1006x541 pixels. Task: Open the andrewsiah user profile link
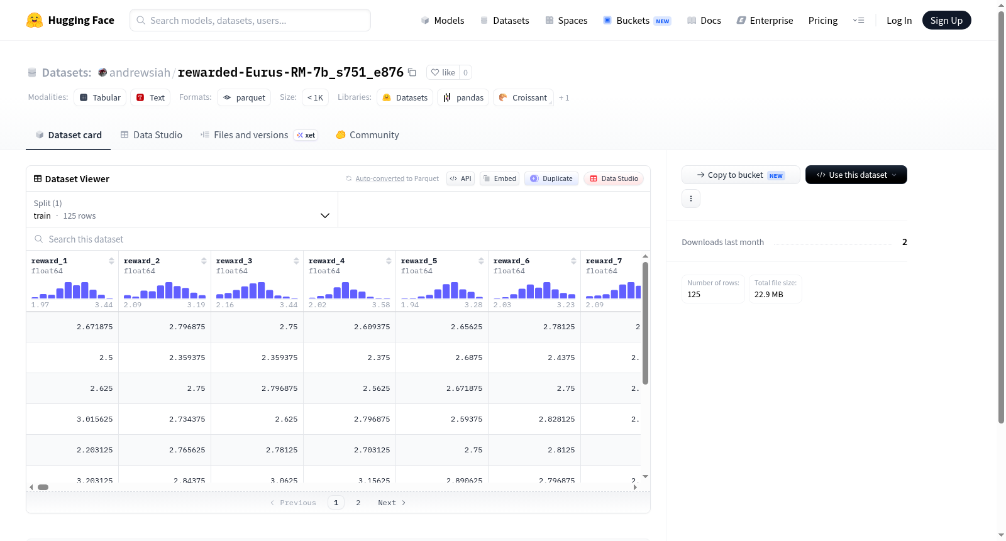click(140, 72)
